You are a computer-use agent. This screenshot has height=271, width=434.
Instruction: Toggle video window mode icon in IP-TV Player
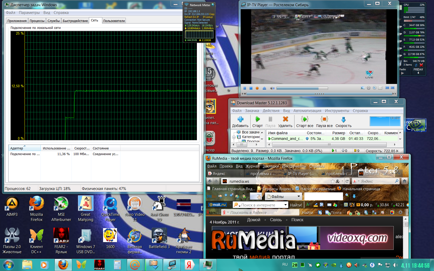coord(363,88)
